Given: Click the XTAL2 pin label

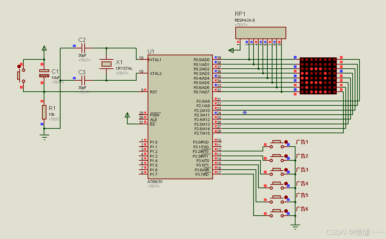Looking at the screenshot, I should (x=156, y=73).
